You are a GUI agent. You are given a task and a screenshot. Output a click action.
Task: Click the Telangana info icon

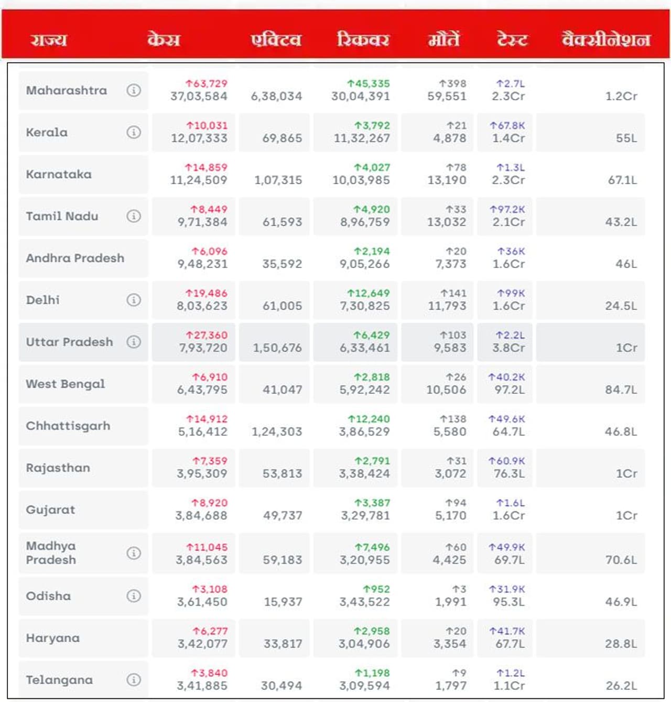click(x=134, y=680)
